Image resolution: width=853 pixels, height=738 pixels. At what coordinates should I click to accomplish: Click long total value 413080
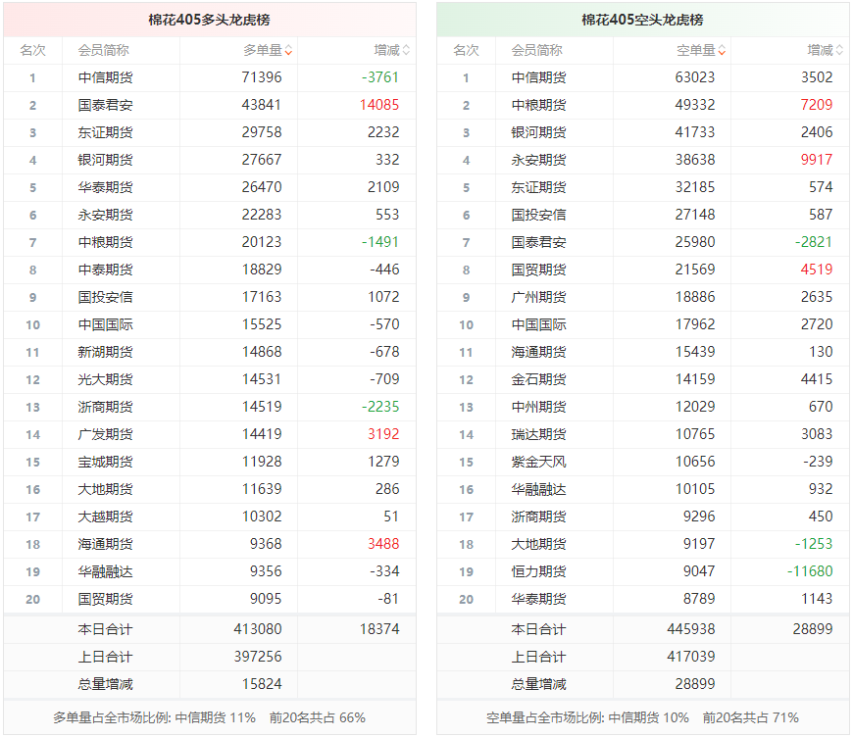pos(258,629)
